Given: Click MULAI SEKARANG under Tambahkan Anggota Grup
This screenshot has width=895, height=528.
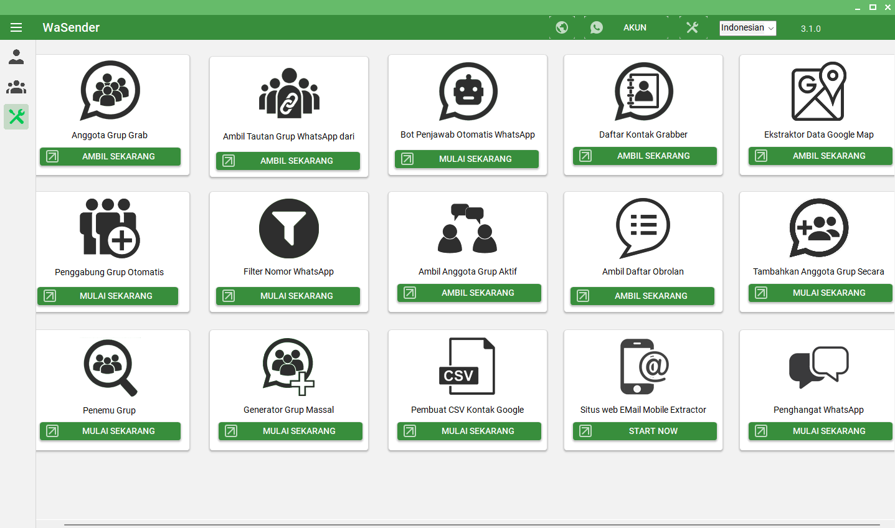Looking at the screenshot, I should (820, 293).
